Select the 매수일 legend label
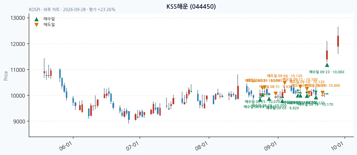The height and width of the screenshot is (155, 357). pyautogui.click(x=49, y=19)
